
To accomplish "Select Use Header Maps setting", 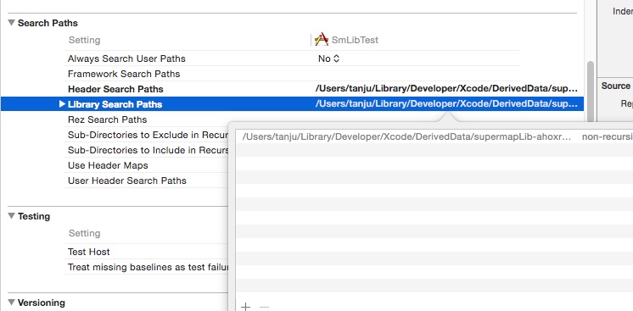I will coord(108,165).
